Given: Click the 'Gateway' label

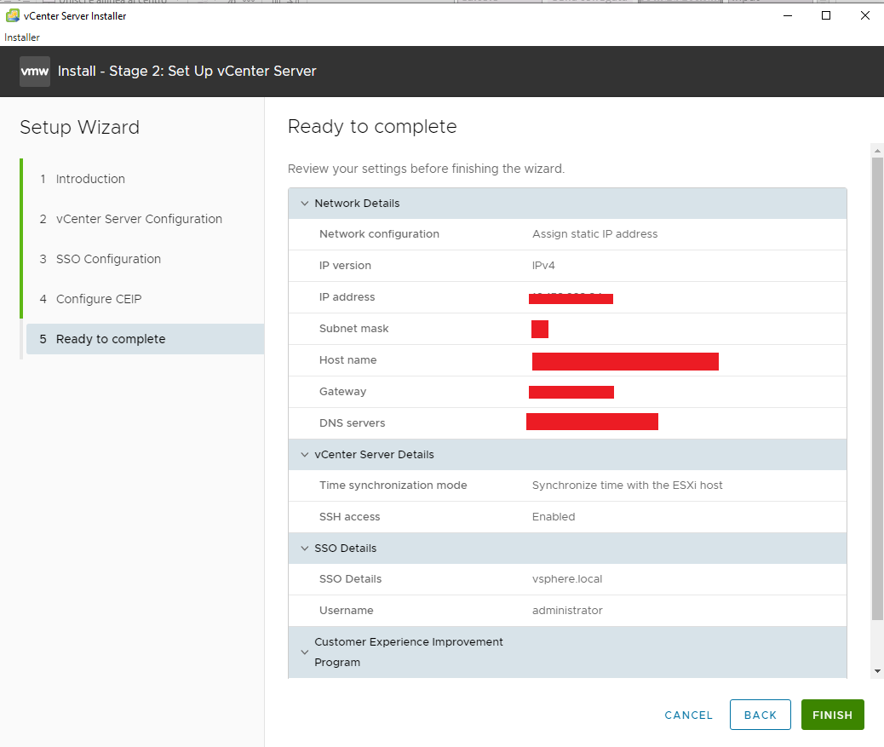Looking at the screenshot, I should [342, 392].
